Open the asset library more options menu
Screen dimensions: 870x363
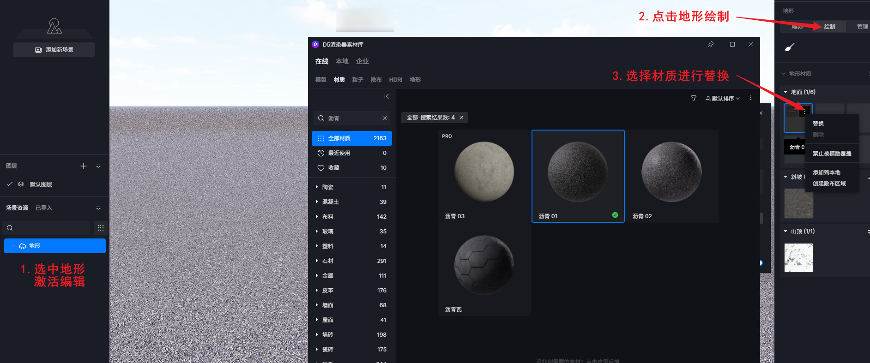751,98
